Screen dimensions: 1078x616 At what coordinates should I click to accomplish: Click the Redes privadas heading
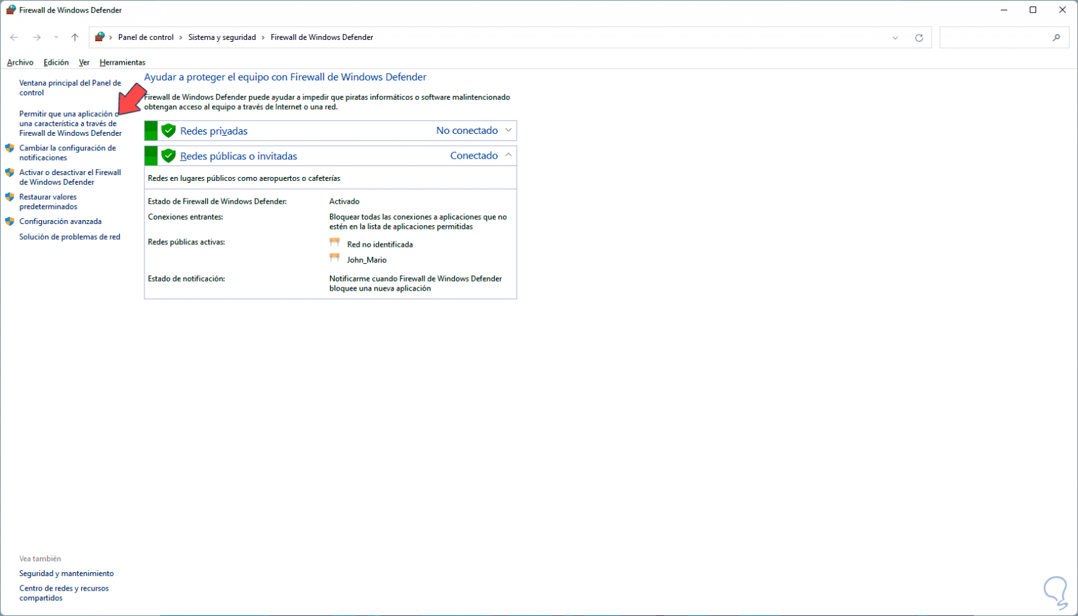coord(214,131)
